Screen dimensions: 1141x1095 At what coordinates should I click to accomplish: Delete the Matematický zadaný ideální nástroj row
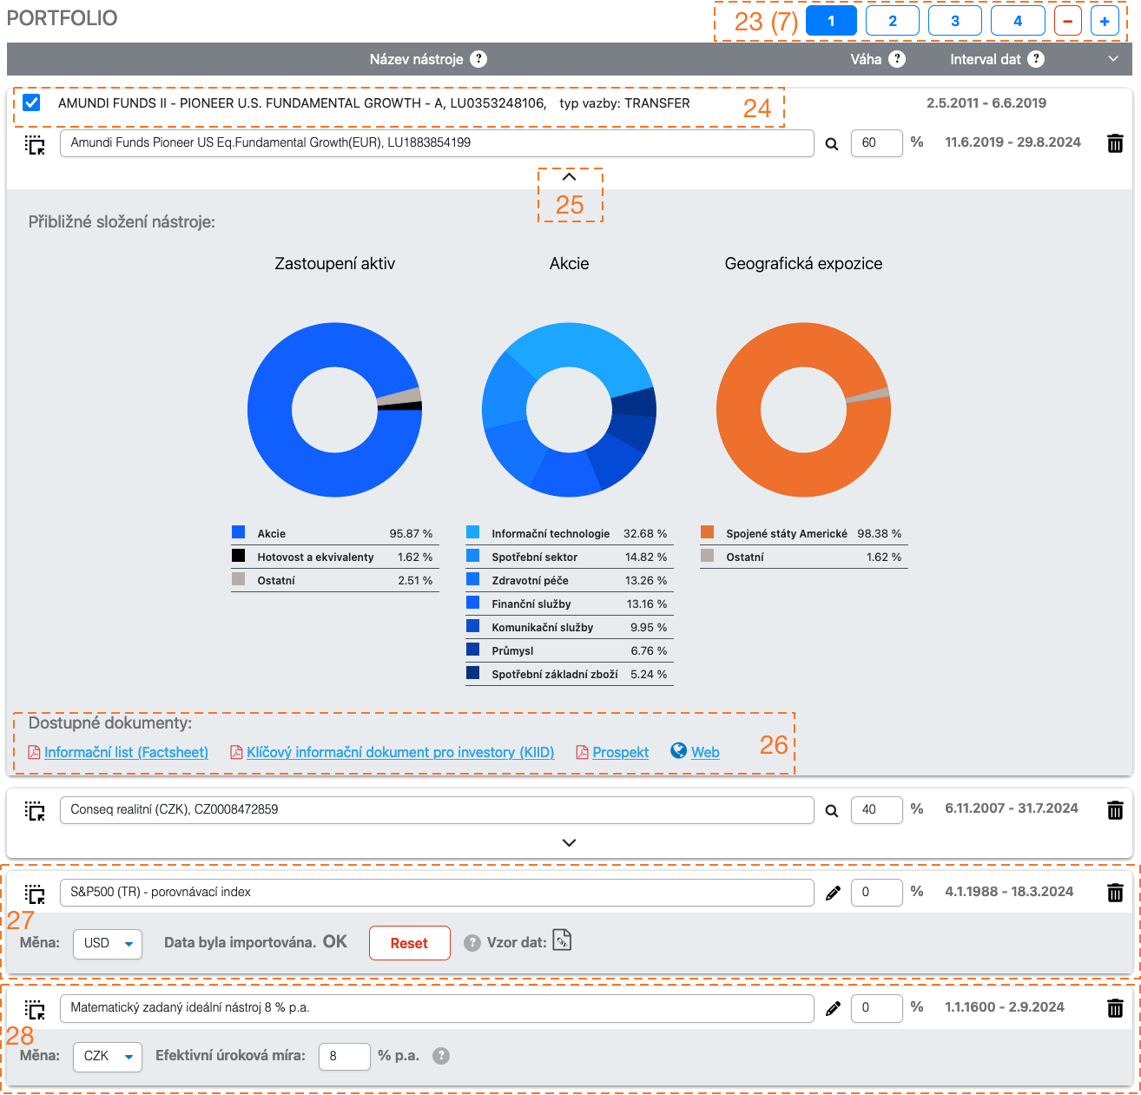tap(1115, 1008)
